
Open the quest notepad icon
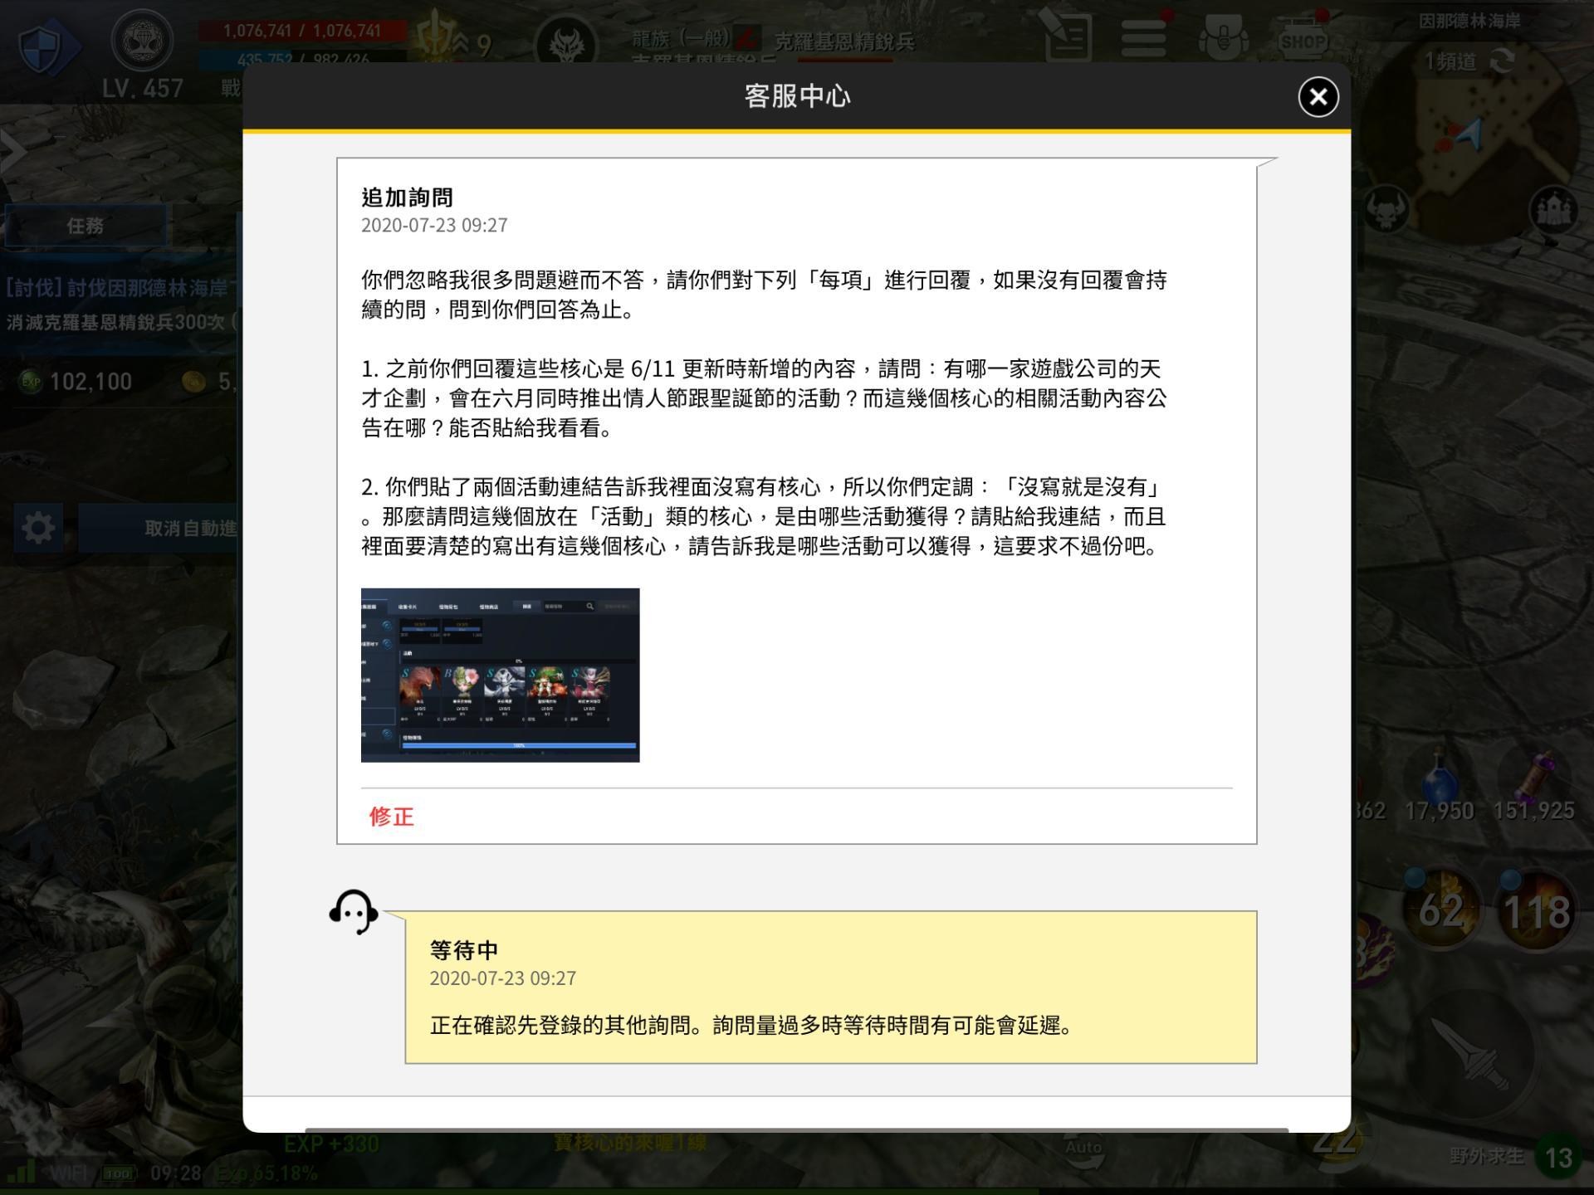tap(1066, 36)
